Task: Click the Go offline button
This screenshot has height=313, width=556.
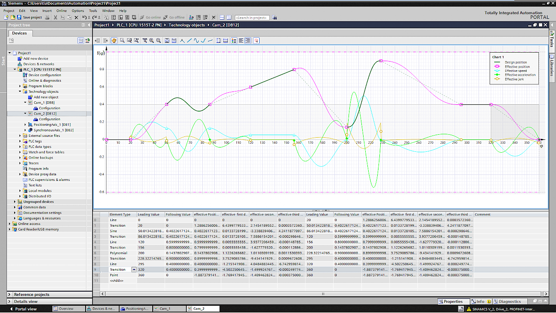Action: click(173, 18)
